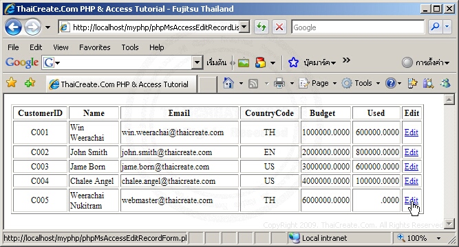459x247 pixels.
Task: Click the win.weerachai@thaicreate.com email cell
Action: 180,132
